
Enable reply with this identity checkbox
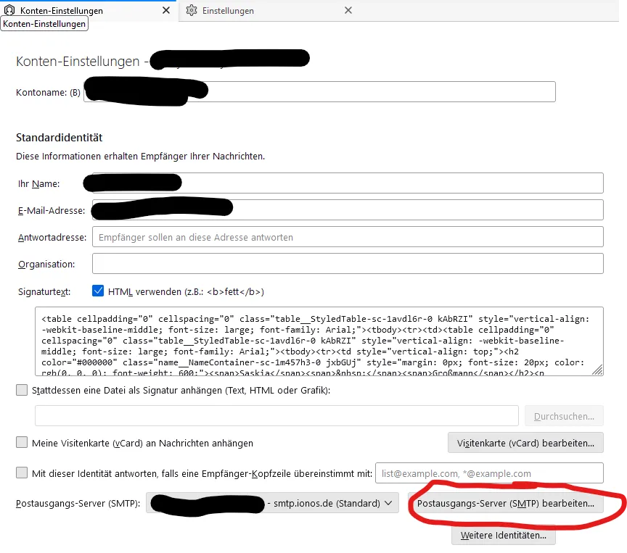click(x=22, y=473)
